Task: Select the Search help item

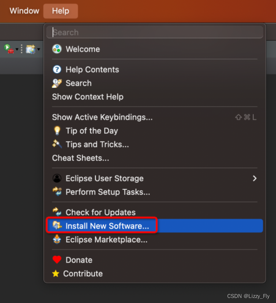Action: [154, 83]
